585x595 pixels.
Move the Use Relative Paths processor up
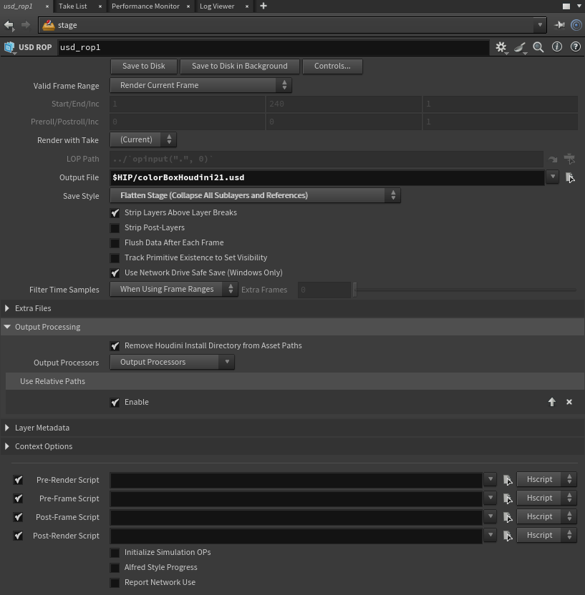[552, 402]
